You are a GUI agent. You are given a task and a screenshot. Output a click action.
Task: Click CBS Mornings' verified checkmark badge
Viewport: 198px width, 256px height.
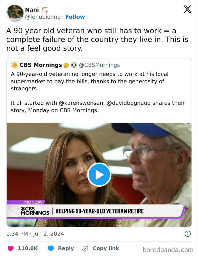point(66,65)
